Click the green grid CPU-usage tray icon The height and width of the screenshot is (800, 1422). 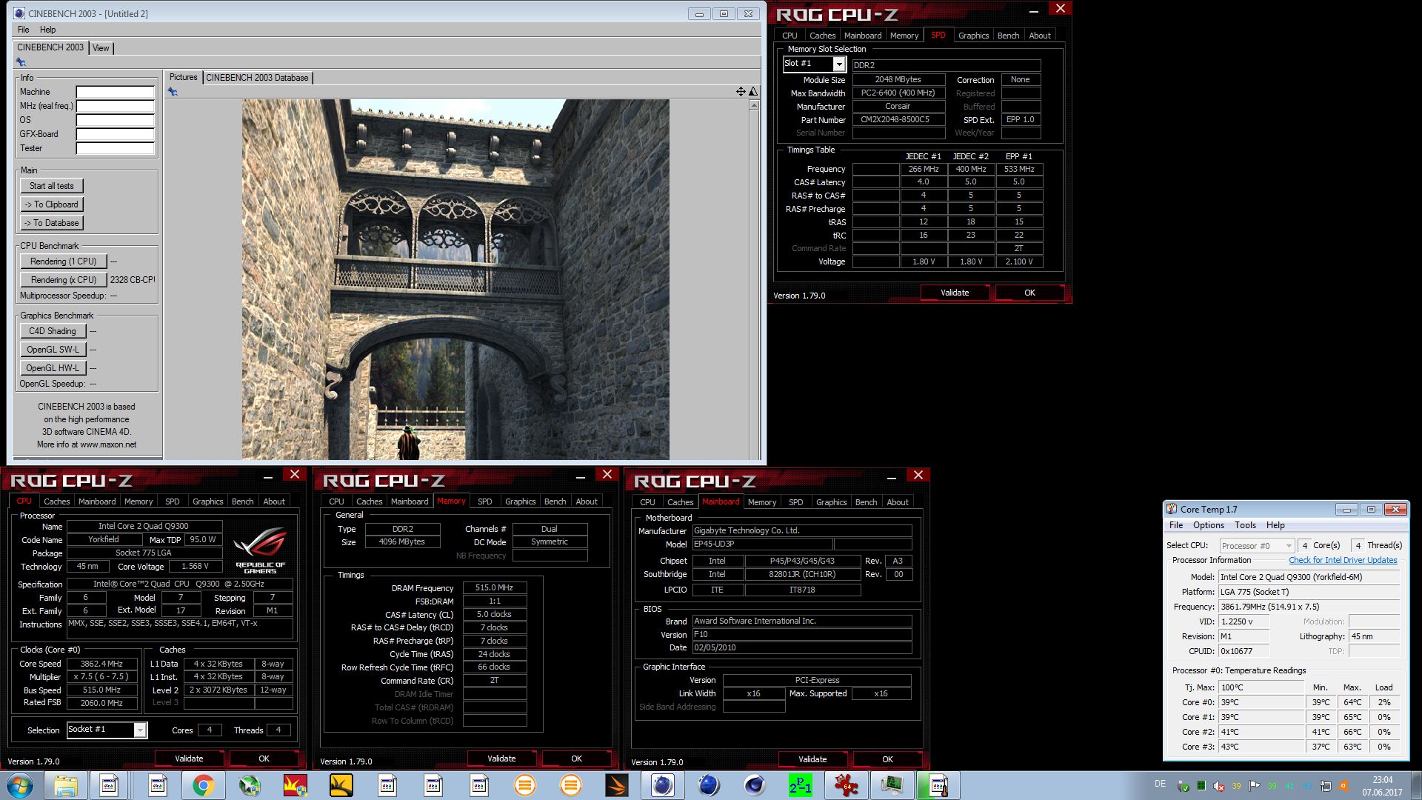pos(1201,786)
